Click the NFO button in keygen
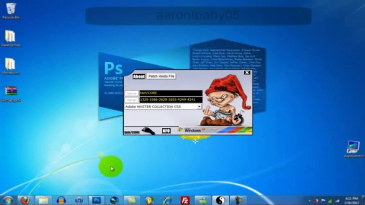This screenshot has height=205, width=365. coord(166,130)
